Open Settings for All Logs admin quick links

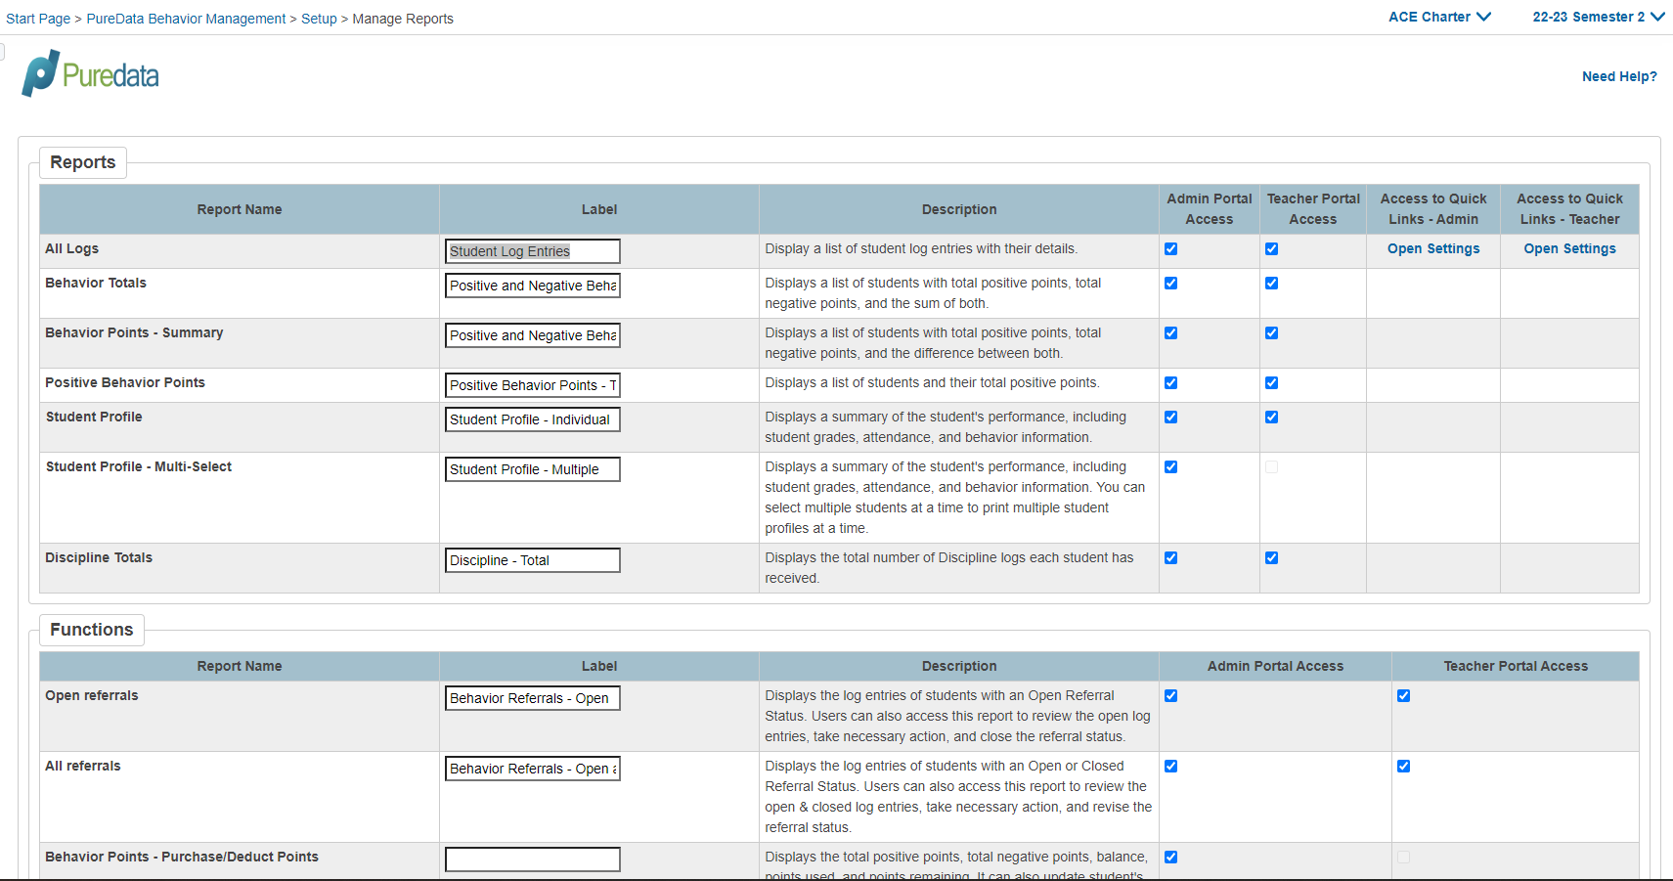coord(1432,248)
